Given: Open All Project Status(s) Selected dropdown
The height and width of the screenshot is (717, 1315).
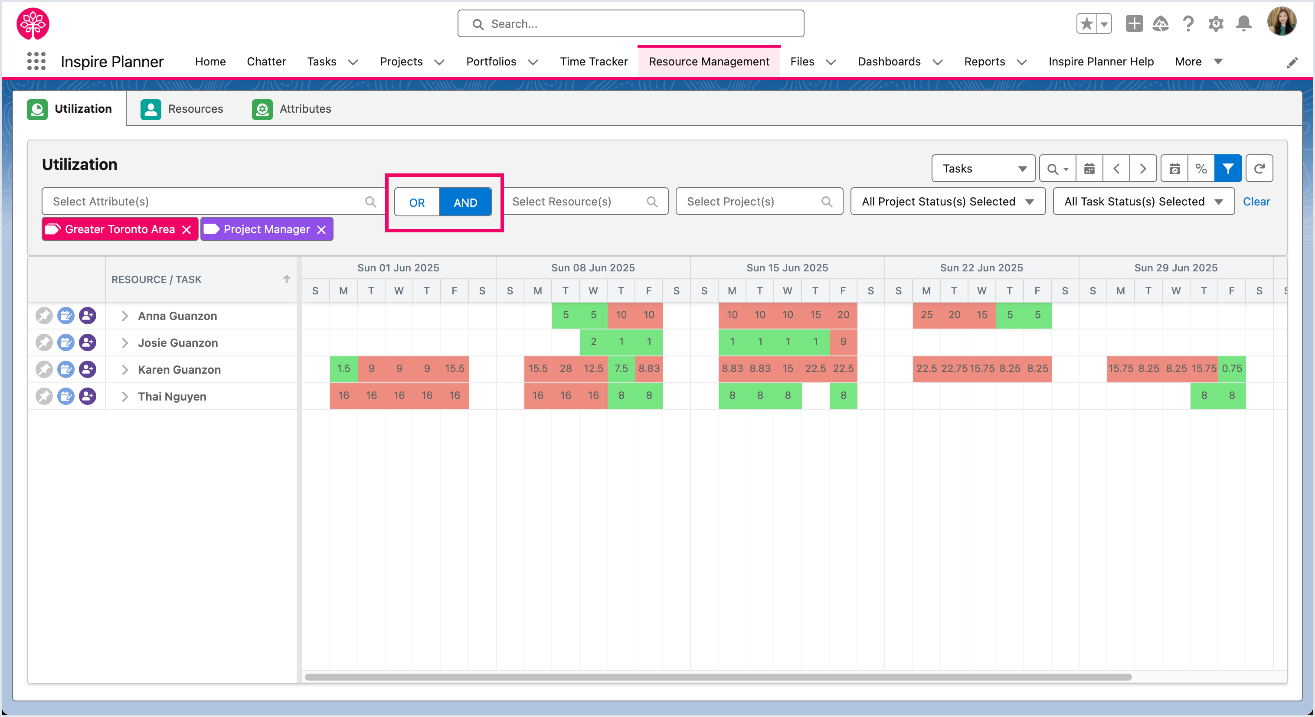Looking at the screenshot, I should pyautogui.click(x=948, y=202).
